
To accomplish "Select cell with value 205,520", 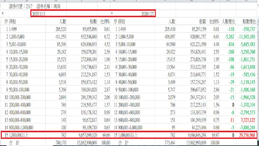I will [x=61, y=29].
